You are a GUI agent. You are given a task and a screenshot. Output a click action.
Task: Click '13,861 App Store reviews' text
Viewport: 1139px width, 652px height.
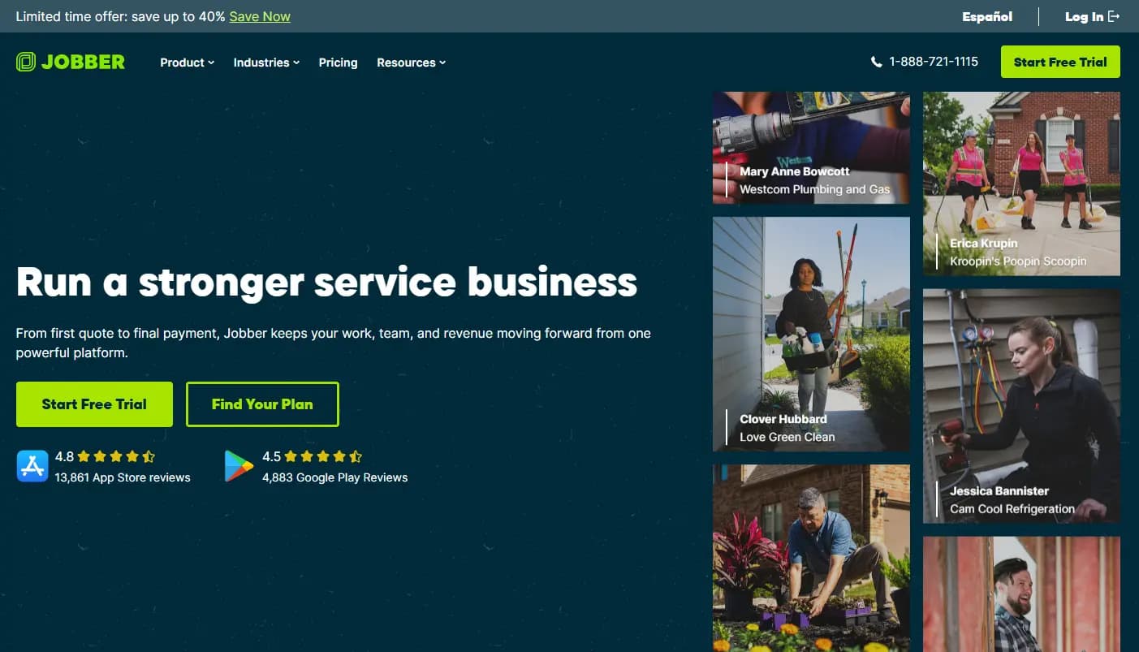[x=123, y=477]
